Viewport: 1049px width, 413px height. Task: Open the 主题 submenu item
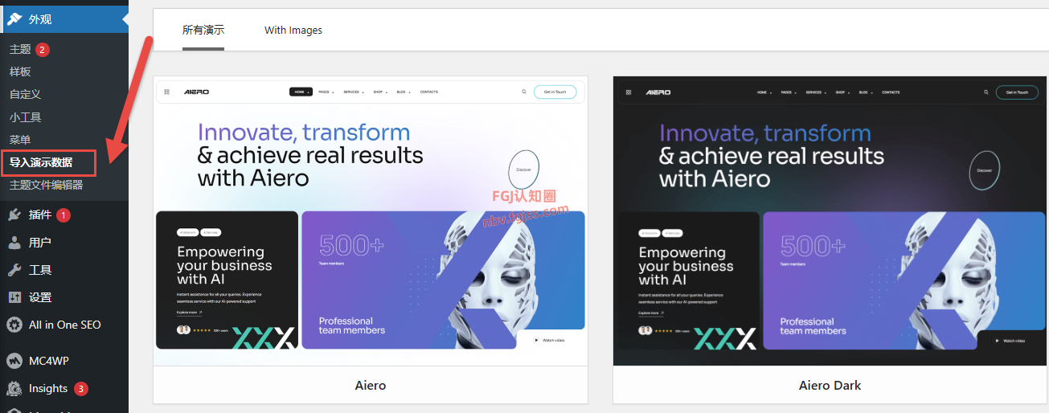20,49
